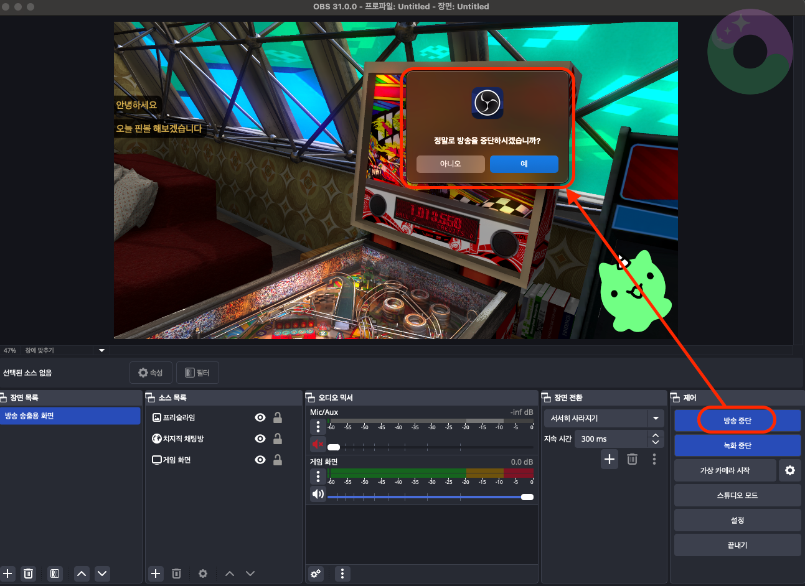
Task: Unmute the Mic/Aux audio channel
Action: click(318, 444)
